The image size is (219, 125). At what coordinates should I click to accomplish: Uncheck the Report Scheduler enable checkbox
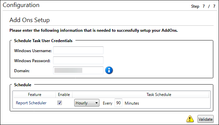pyautogui.click(x=60, y=103)
